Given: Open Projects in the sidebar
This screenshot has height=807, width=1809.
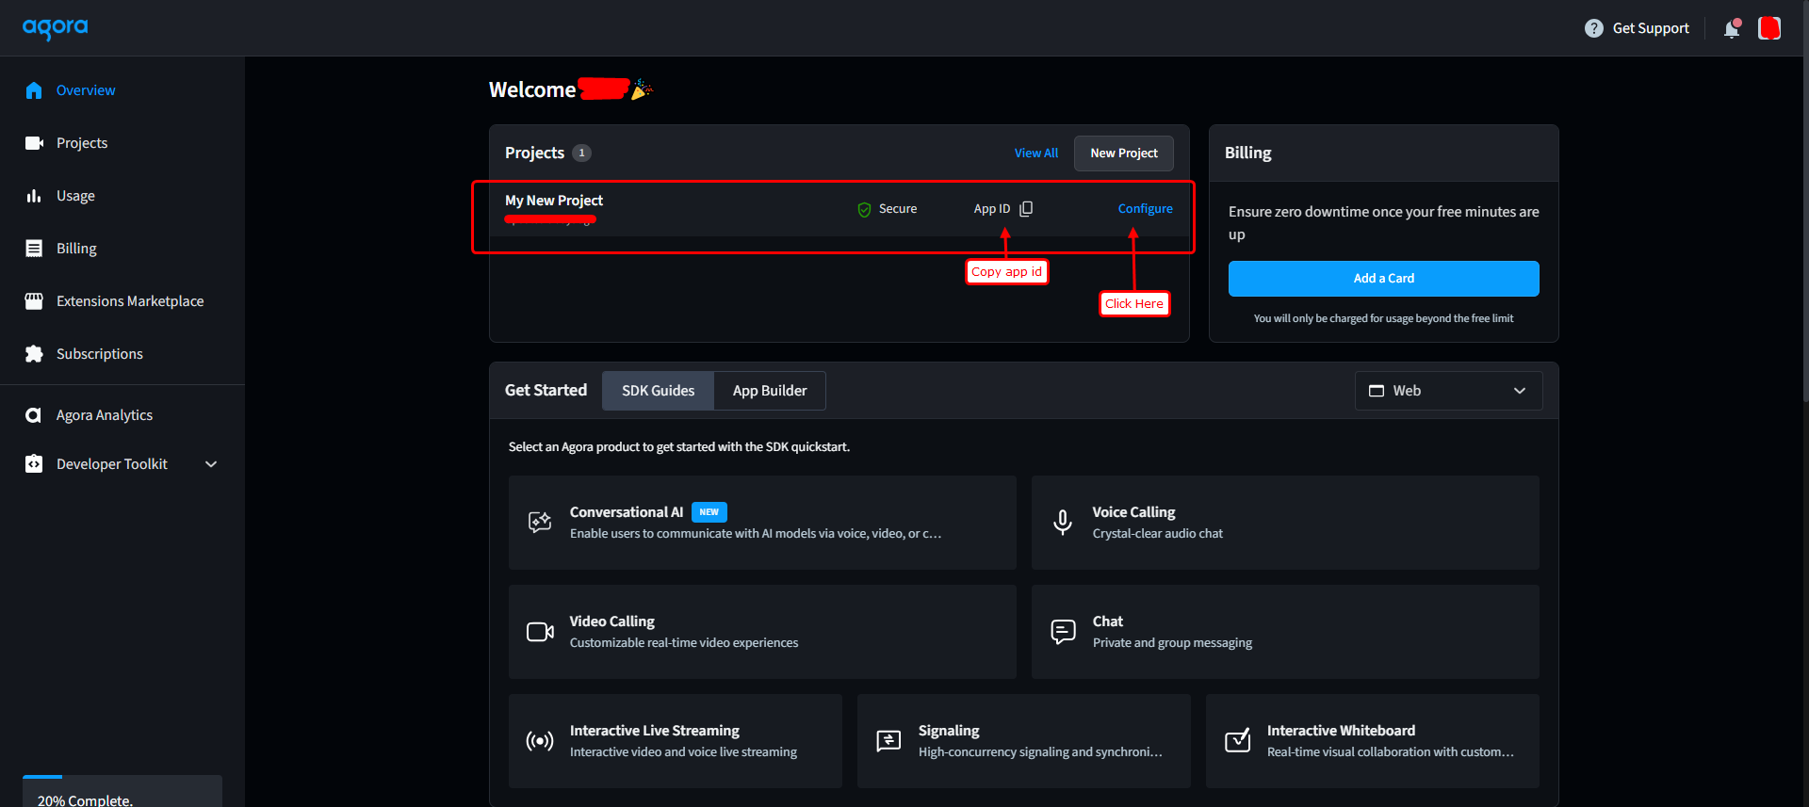Looking at the screenshot, I should pos(82,143).
